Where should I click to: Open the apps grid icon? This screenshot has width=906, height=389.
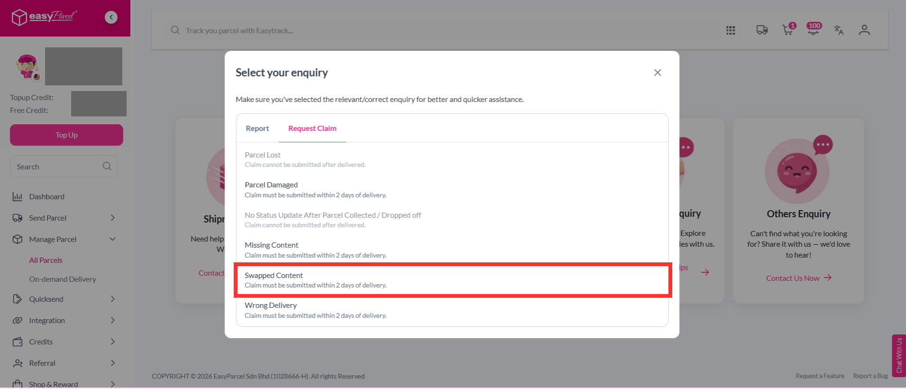tap(731, 30)
